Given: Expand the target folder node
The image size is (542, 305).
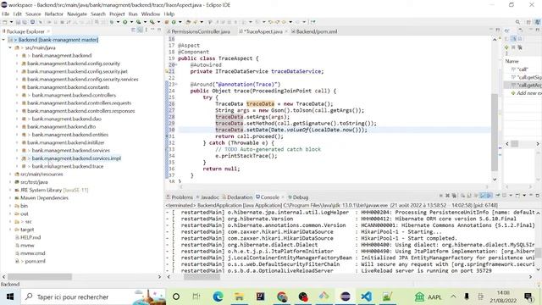Looking at the screenshot, I should (10, 230).
